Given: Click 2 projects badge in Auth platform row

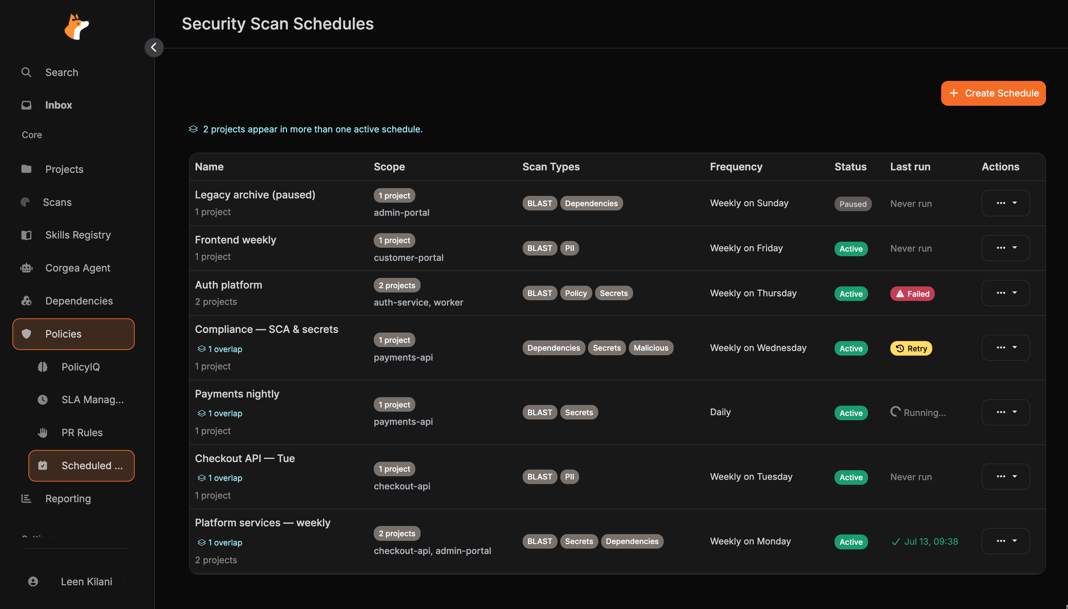Looking at the screenshot, I should [x=397, y=285].
